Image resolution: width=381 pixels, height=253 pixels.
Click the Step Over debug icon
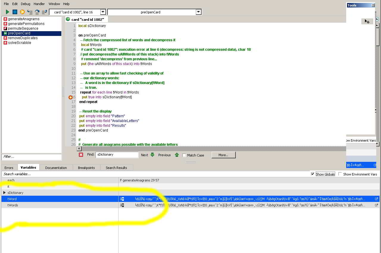(x=37, y=12)
